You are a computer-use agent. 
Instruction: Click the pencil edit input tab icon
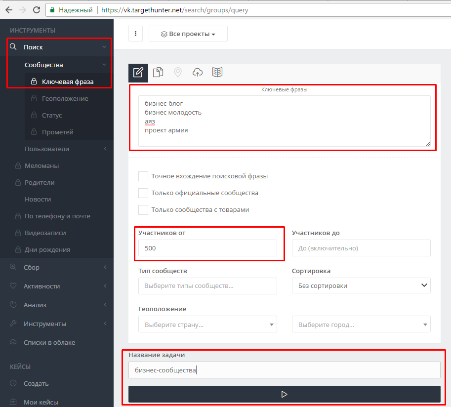(138, 73)
